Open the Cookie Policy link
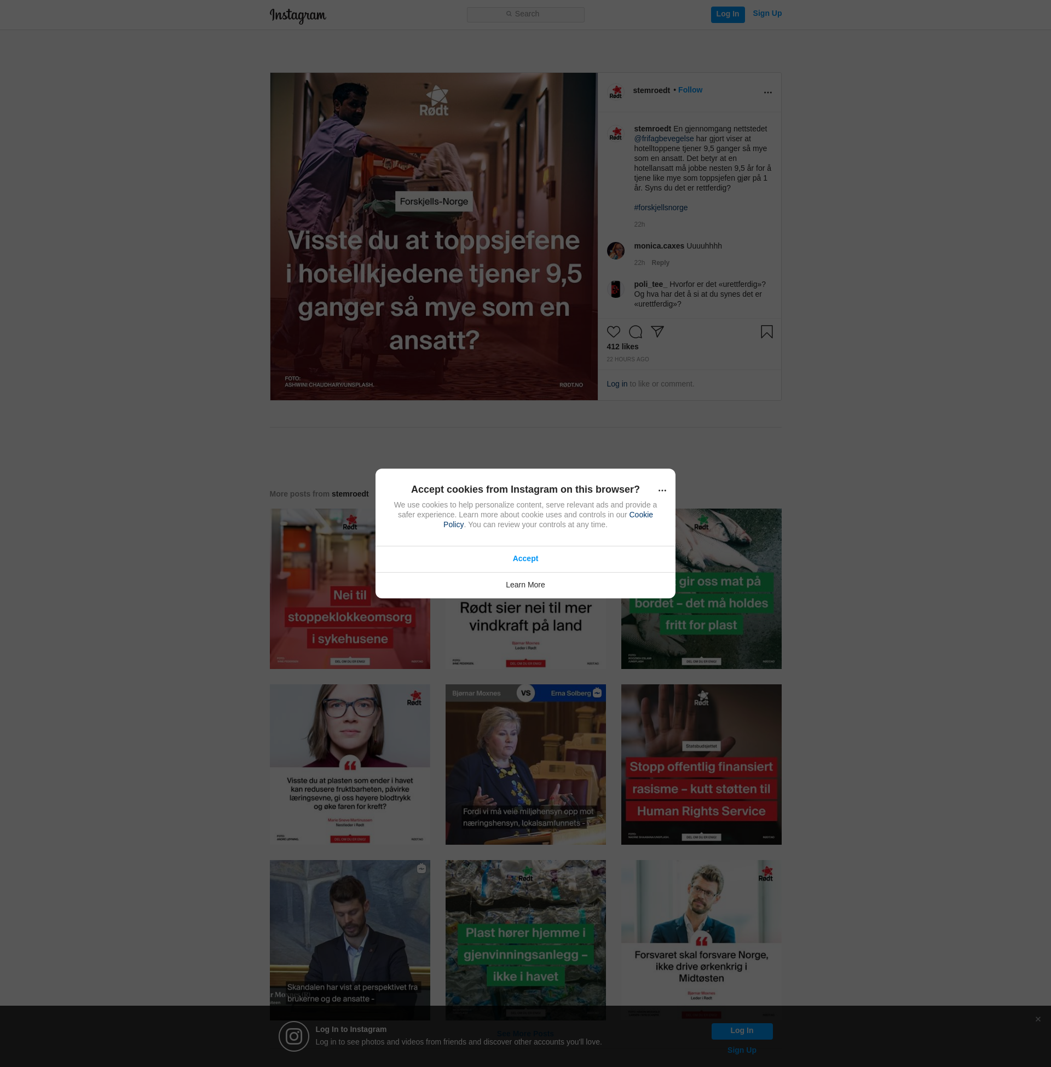This screenshot has height=1067, width=1051. click(x=640, y=515)
